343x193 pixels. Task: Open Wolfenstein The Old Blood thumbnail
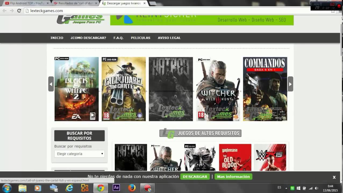point(235,157)
